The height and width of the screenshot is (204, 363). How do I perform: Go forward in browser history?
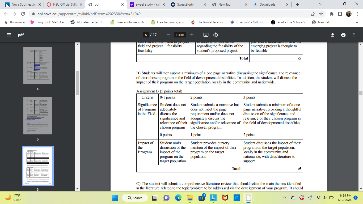[14, 14]
